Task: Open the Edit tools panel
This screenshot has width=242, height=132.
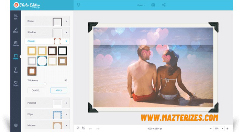Action: point(16,17)
